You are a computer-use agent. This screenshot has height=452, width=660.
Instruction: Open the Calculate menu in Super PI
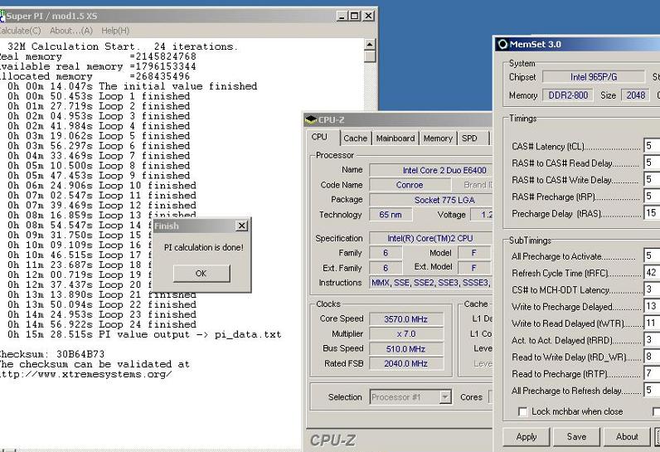coord(20,31)
